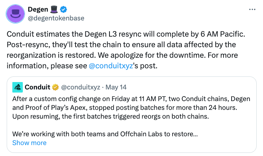This screenshot has width=263, height=156.
Task: Click the line starting 'Conduit estimates the Degen L3'
Action: click(126, 34)
